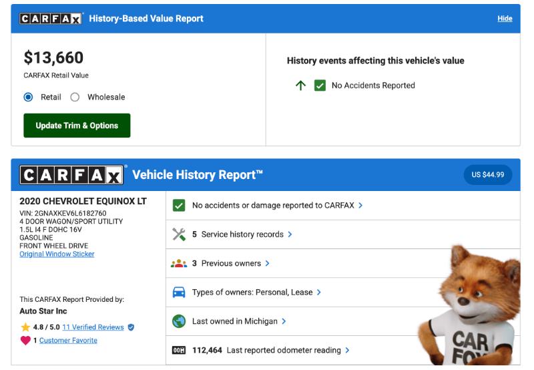Click the pink heart Customer Favorite icon
534x370 pixels.
point(25,341)
